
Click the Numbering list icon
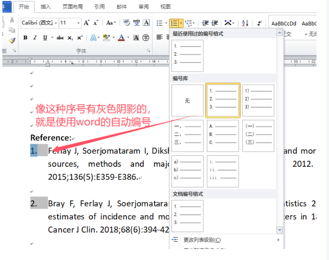coord(174,23)
